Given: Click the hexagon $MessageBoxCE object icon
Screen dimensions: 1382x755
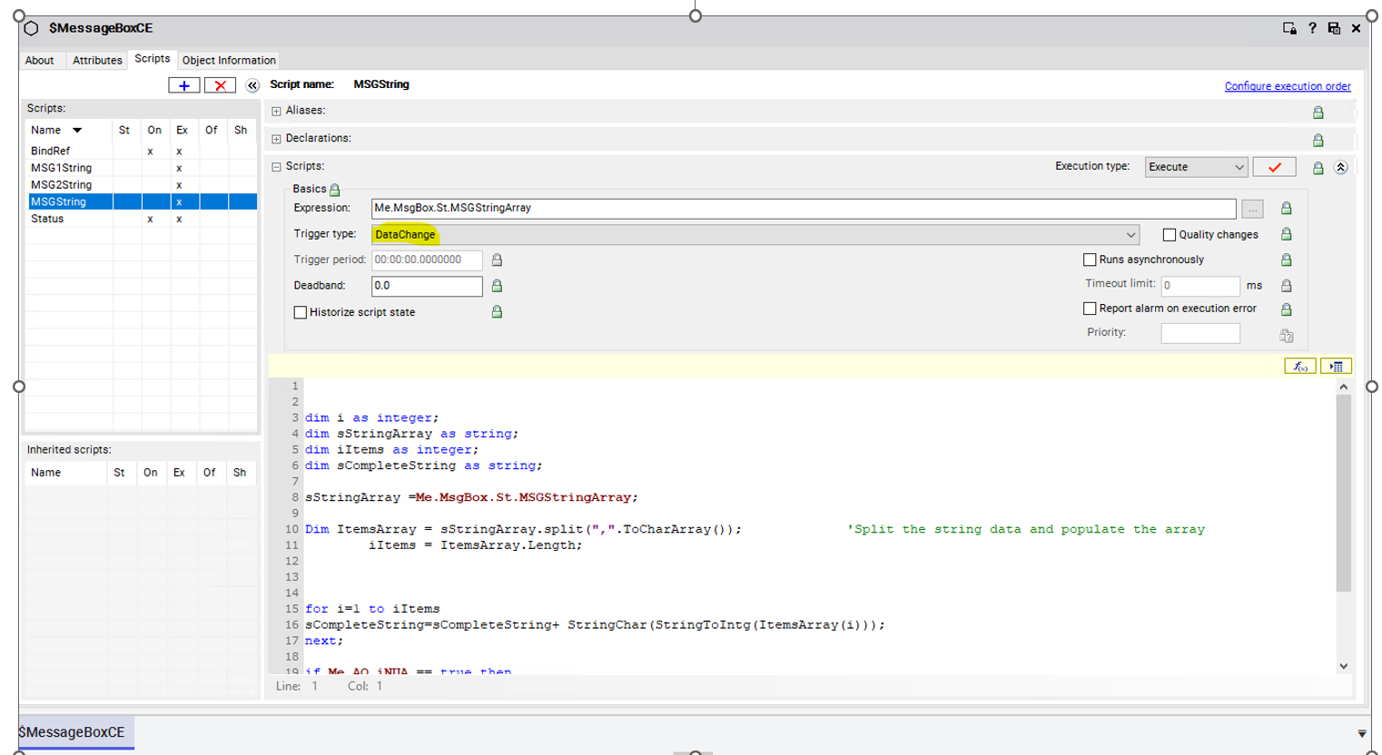Looking at the screenshot, I should (31, 28).
